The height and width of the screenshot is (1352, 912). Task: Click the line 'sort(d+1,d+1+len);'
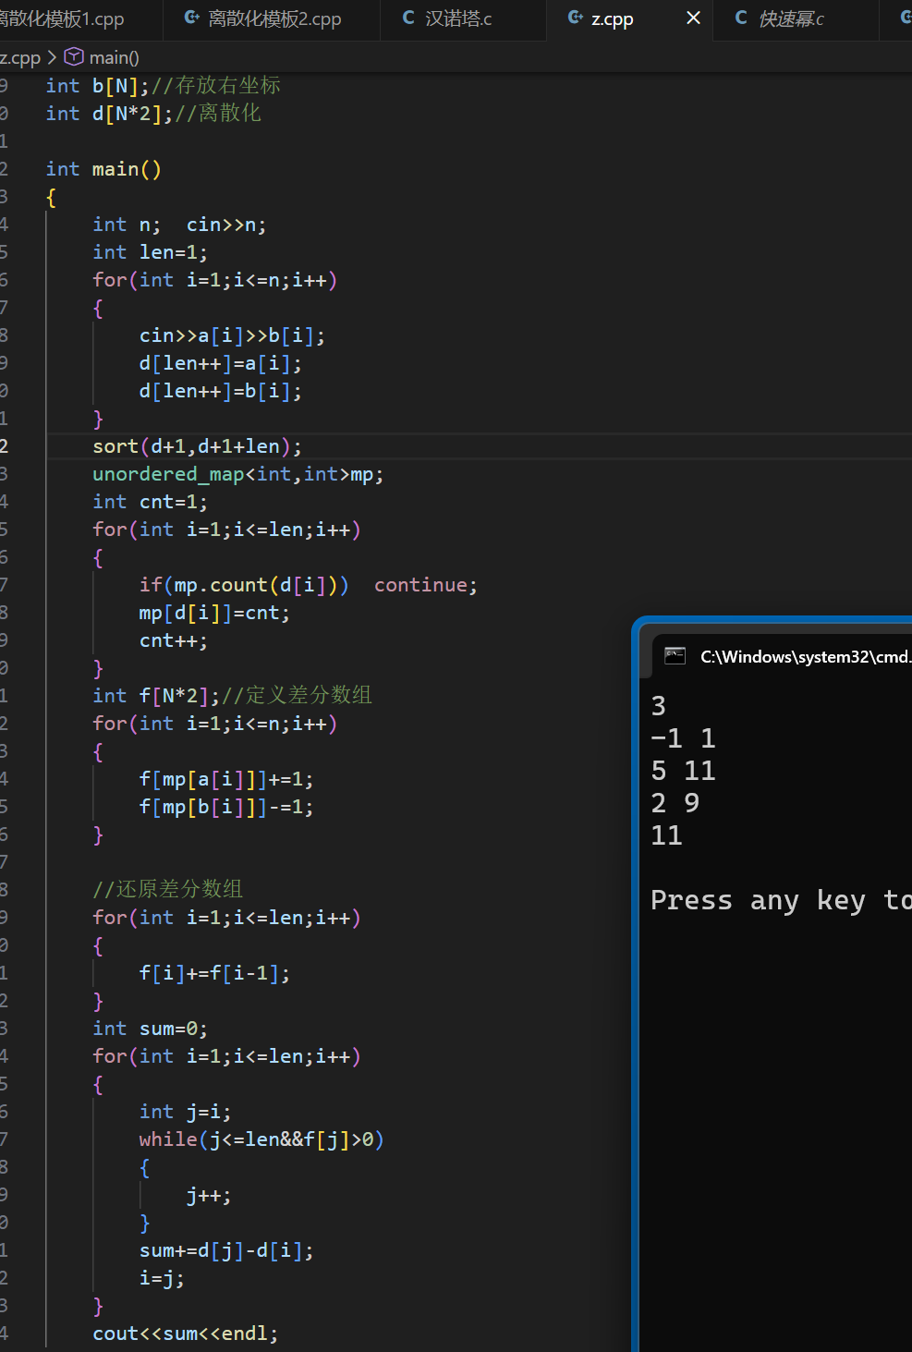click(197, 446)
